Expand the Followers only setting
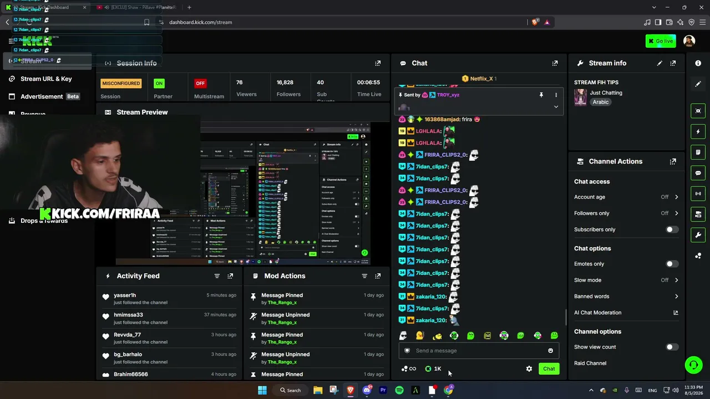The width and height of the screenshot is (710, 399). click(676, 213)
